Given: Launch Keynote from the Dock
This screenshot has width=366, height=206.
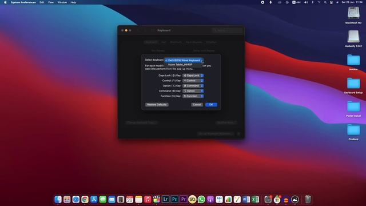Looking at the screenshot, I should pos(219,200).
